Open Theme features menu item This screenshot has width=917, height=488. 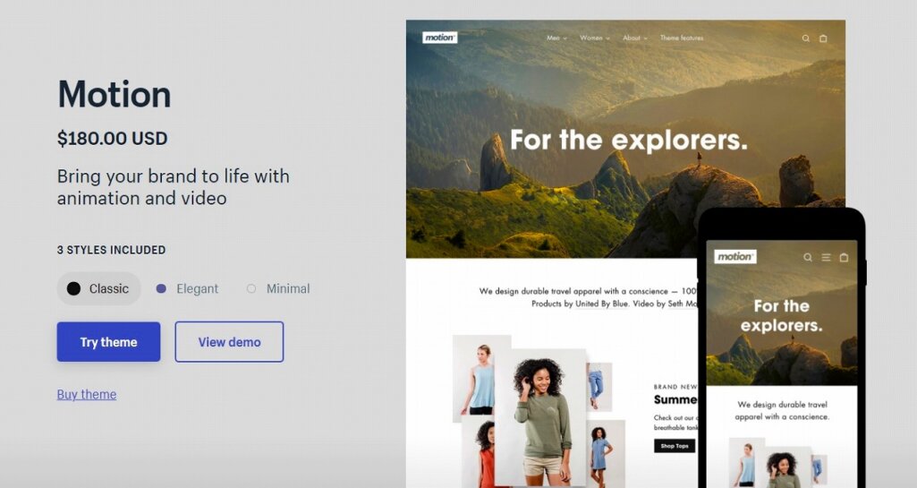682,38
